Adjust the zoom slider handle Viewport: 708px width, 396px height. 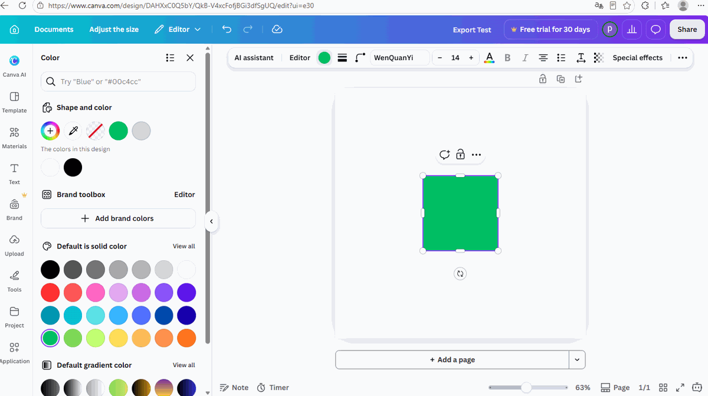click(x=526, y=388)
